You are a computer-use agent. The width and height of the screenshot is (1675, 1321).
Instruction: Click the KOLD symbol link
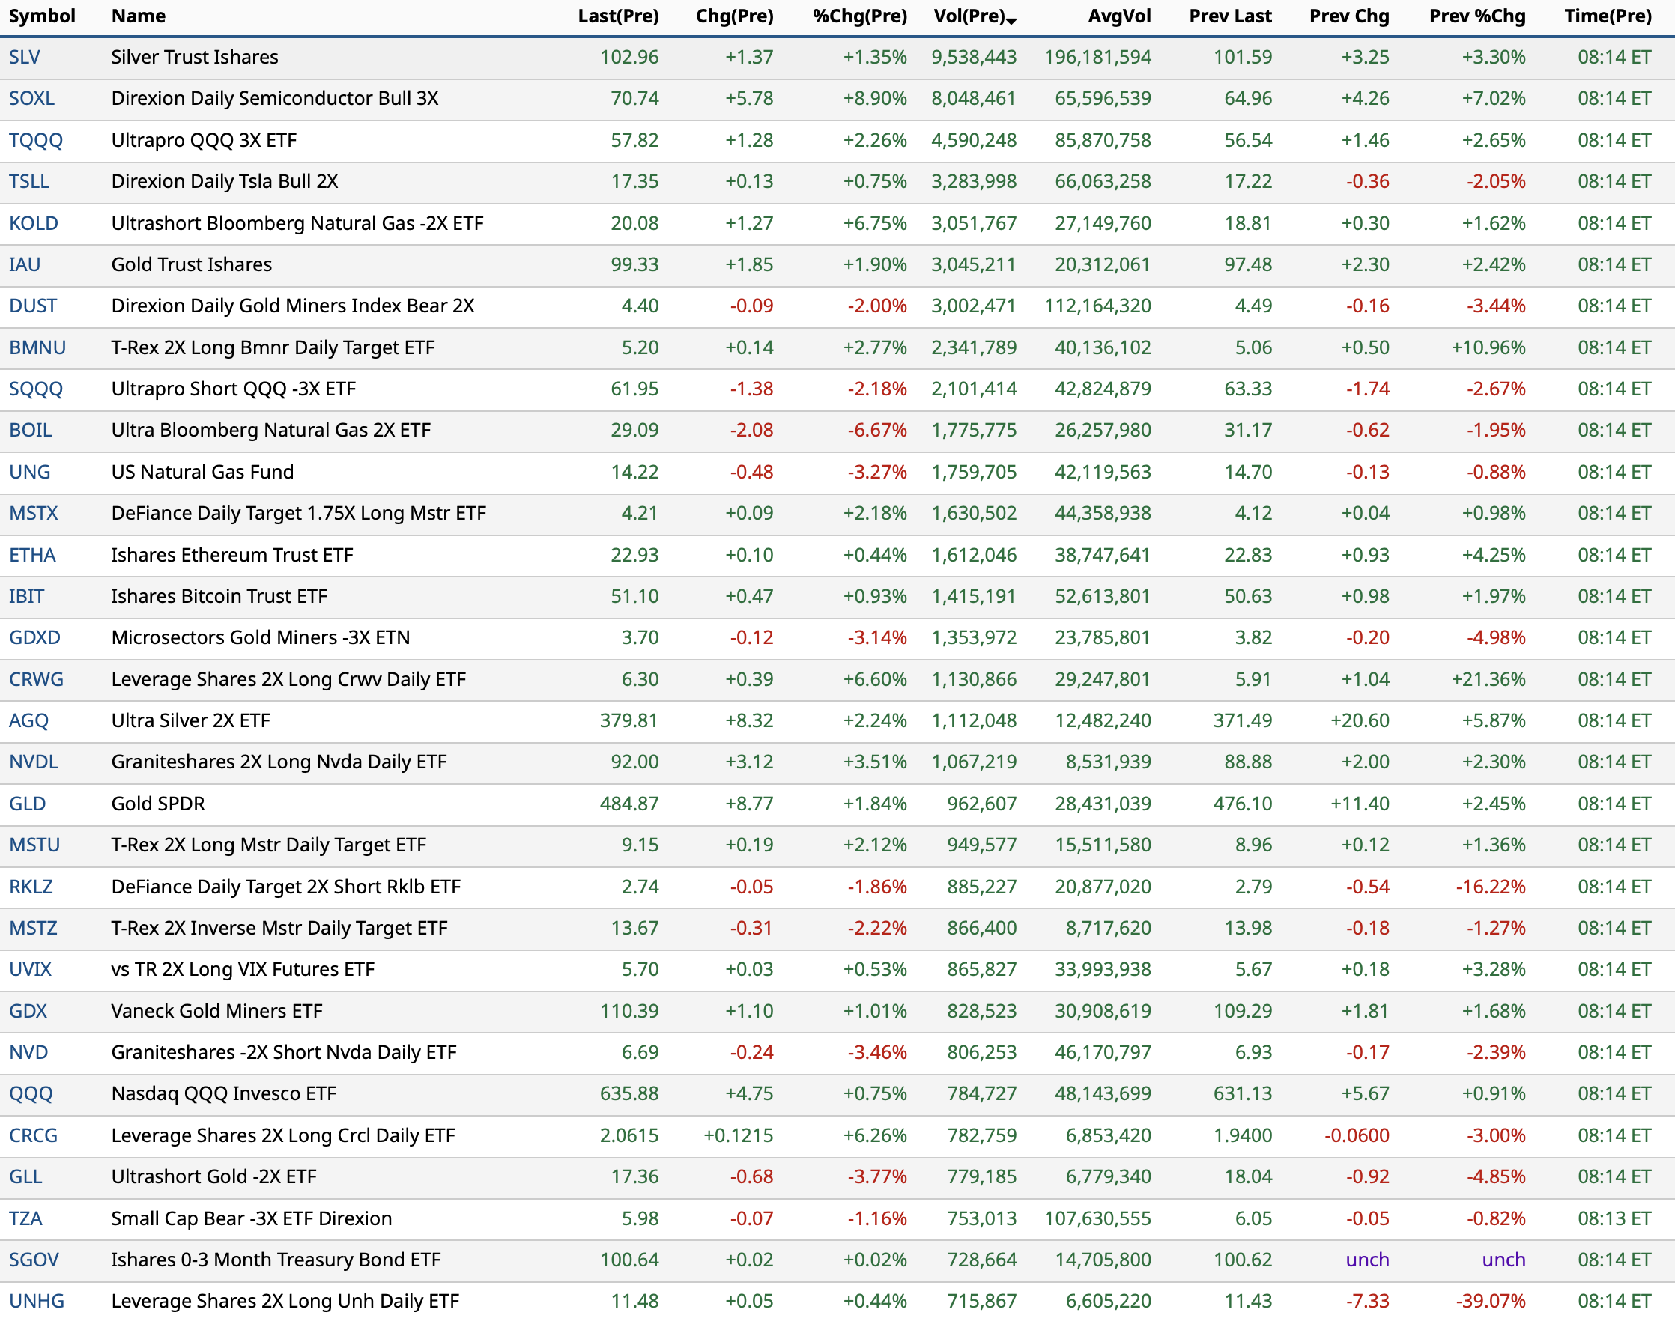click(x=33, y=223)
